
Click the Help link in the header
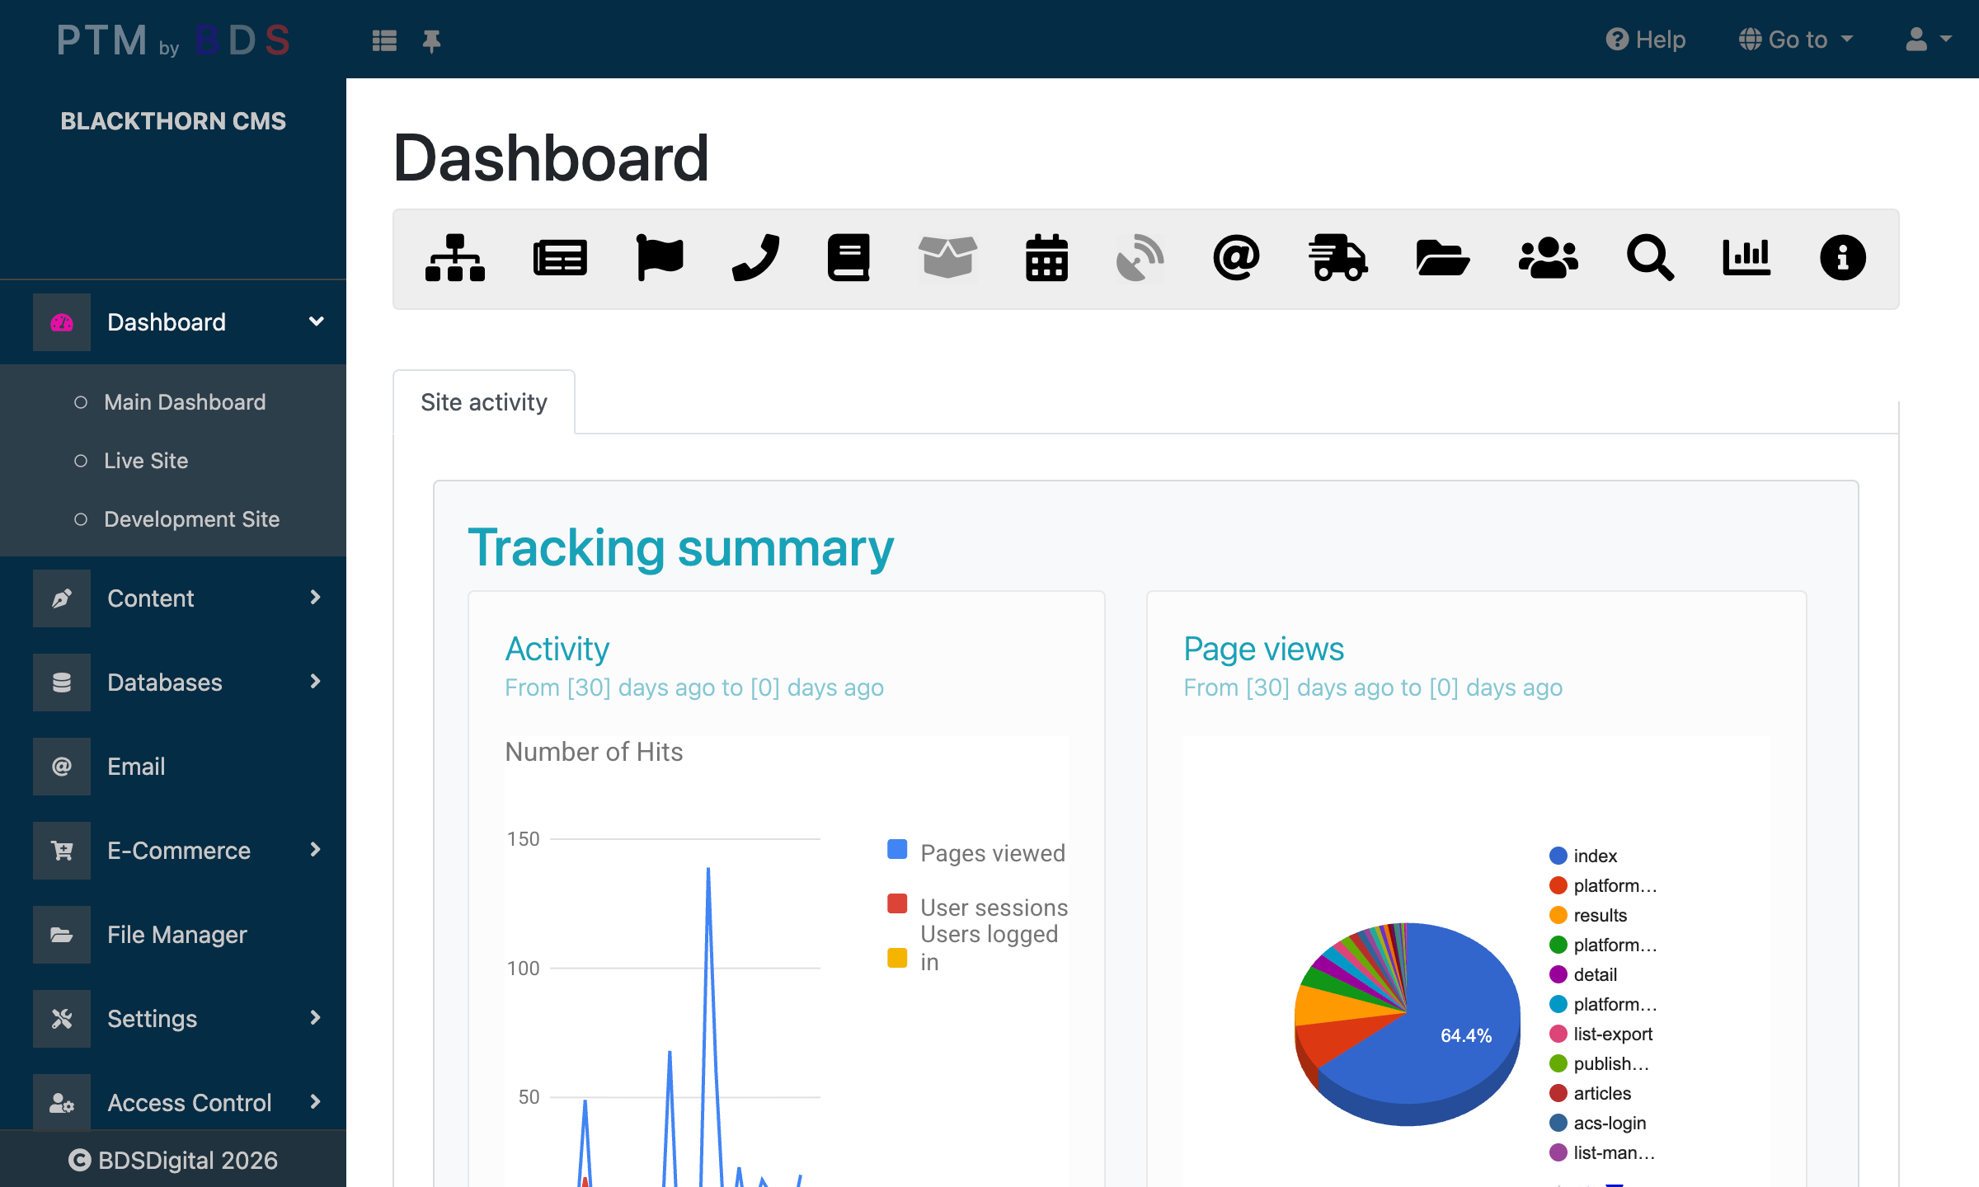coord(1645,39)
